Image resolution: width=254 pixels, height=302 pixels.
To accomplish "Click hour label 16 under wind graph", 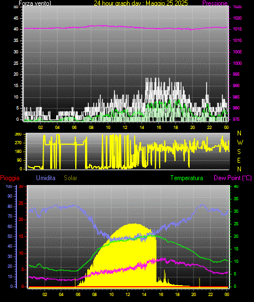I will 159,127.
